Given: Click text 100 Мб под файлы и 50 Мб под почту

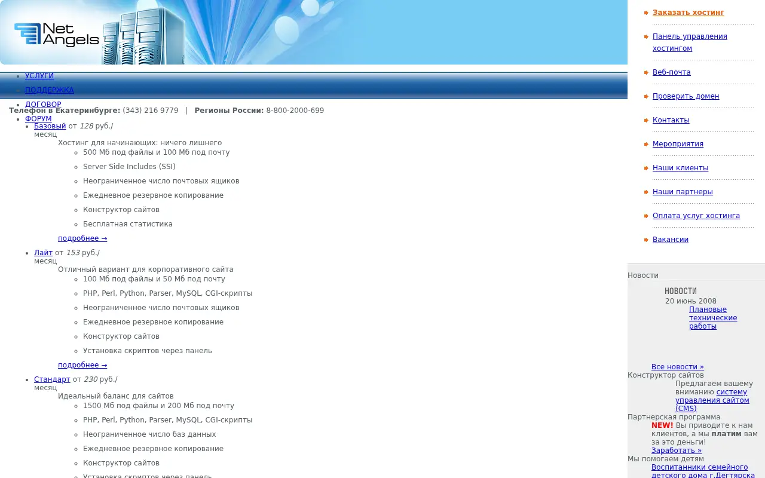Looking at the screenshot, I should point(154,279).
